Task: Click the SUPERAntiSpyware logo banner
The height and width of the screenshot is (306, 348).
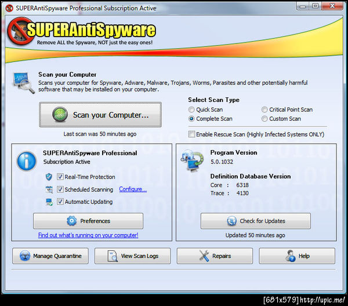Action: coord(81,31)
